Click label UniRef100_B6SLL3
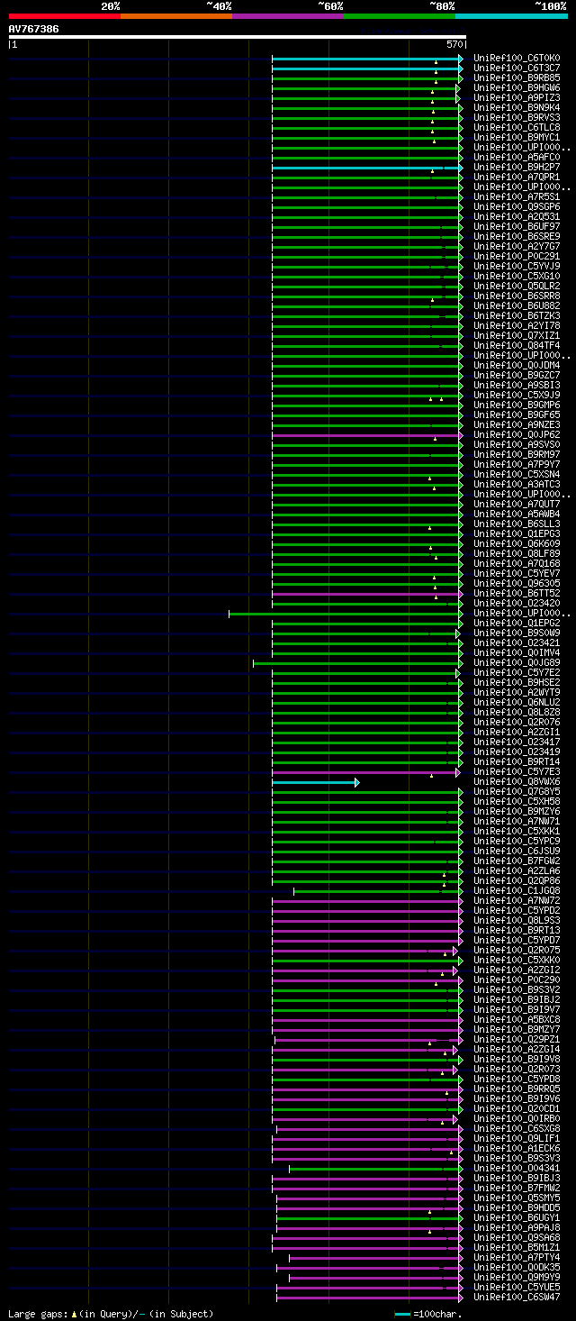The image size is (576, 1321). [x=517, y=524]
